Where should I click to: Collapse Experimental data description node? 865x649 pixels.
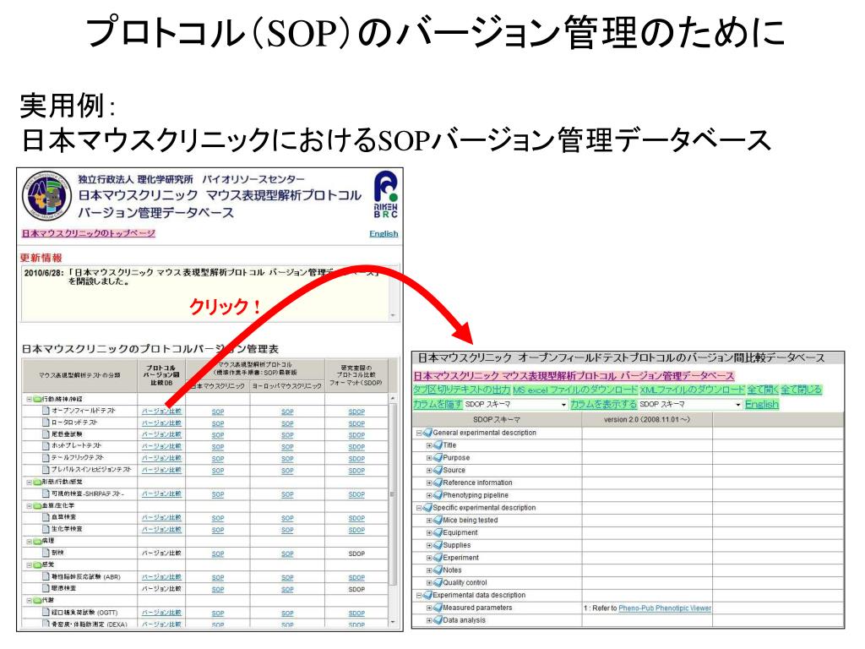[x=419, y=596]
